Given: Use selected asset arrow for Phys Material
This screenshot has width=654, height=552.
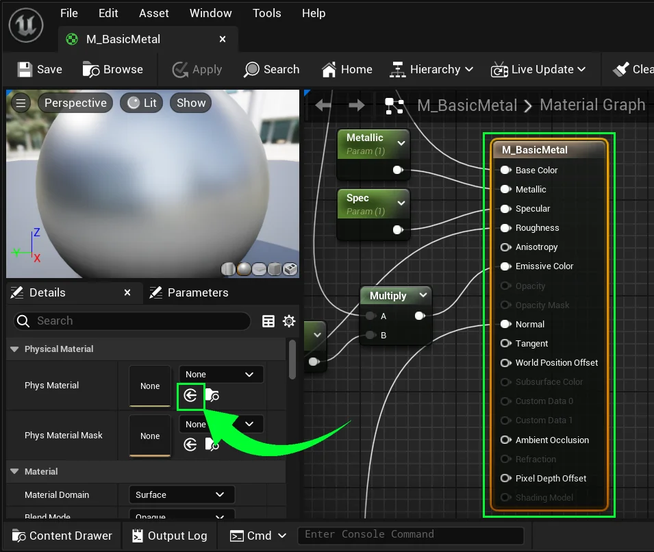Looking at the screenshot, I should (x=190, y=395).
